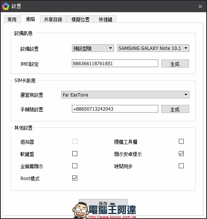Expand the 預設型號 device type dropdown

click(93, 48)
